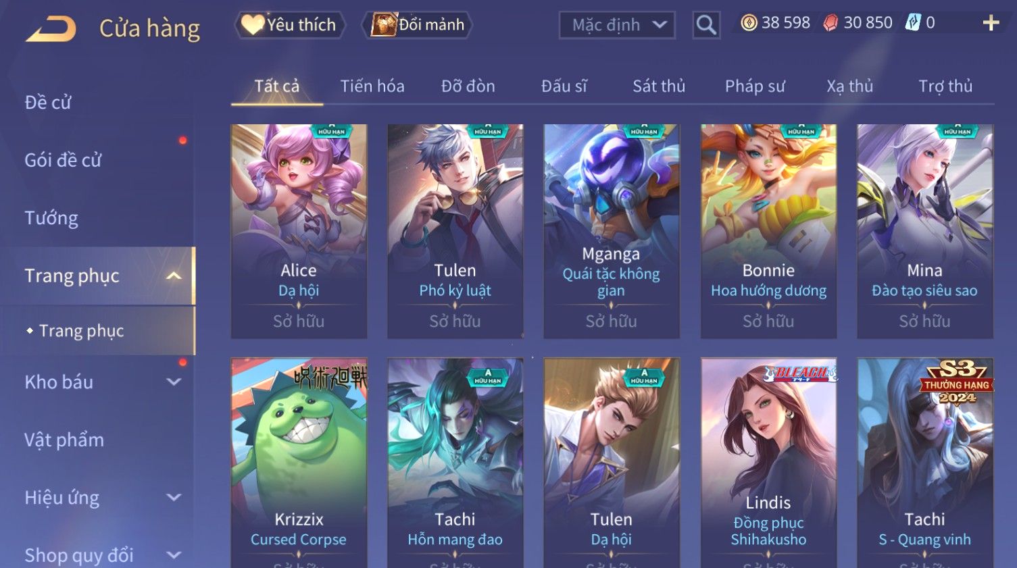Click the golden back arrow icon
This screenshot has width=1017, height=568.
[x=51, y=28]
